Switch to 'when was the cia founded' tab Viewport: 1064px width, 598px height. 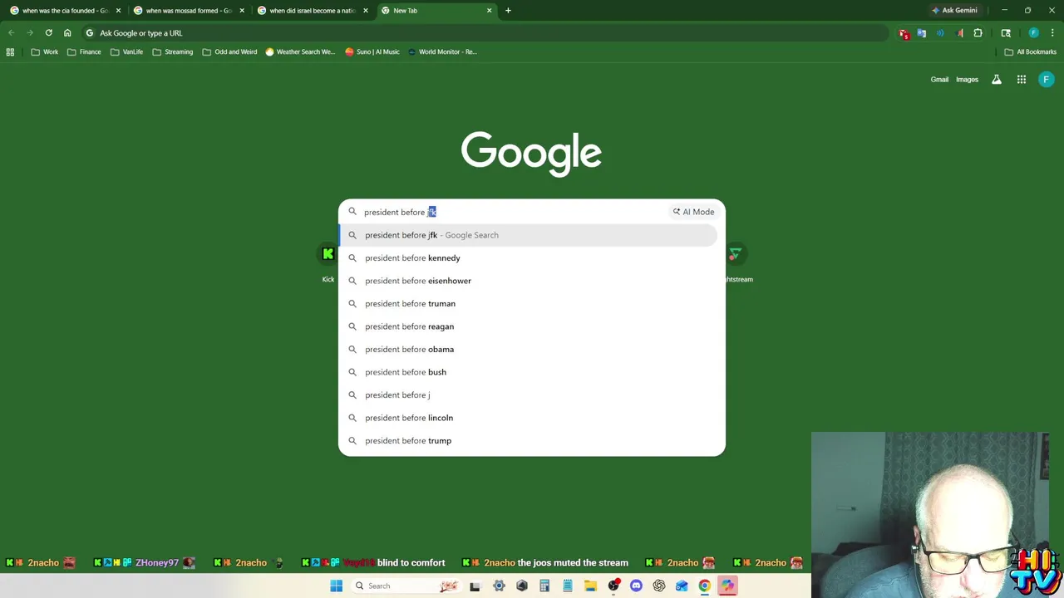coord(65,11)
